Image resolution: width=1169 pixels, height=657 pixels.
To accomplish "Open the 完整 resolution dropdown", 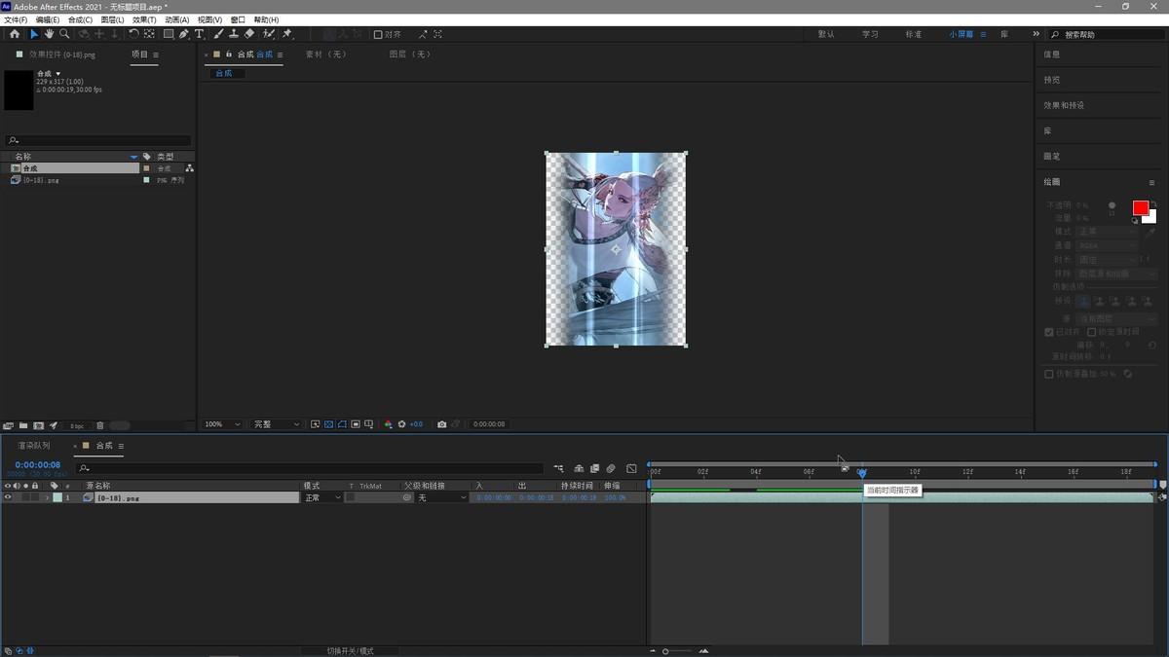I will (277, 424).
